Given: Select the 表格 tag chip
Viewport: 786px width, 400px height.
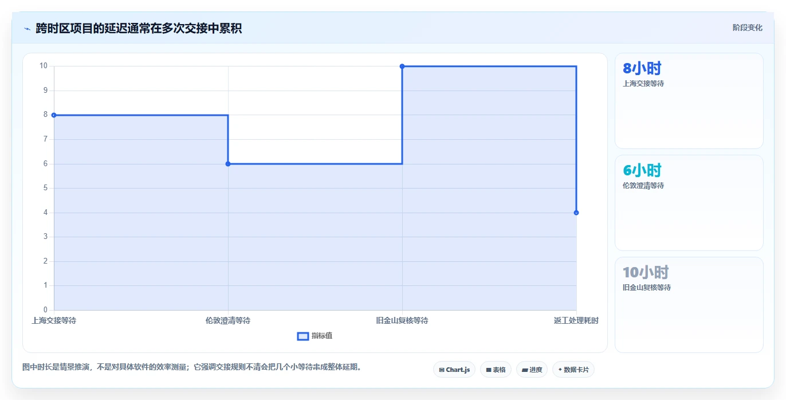Looking at the screenshot, I should [496, 370].
